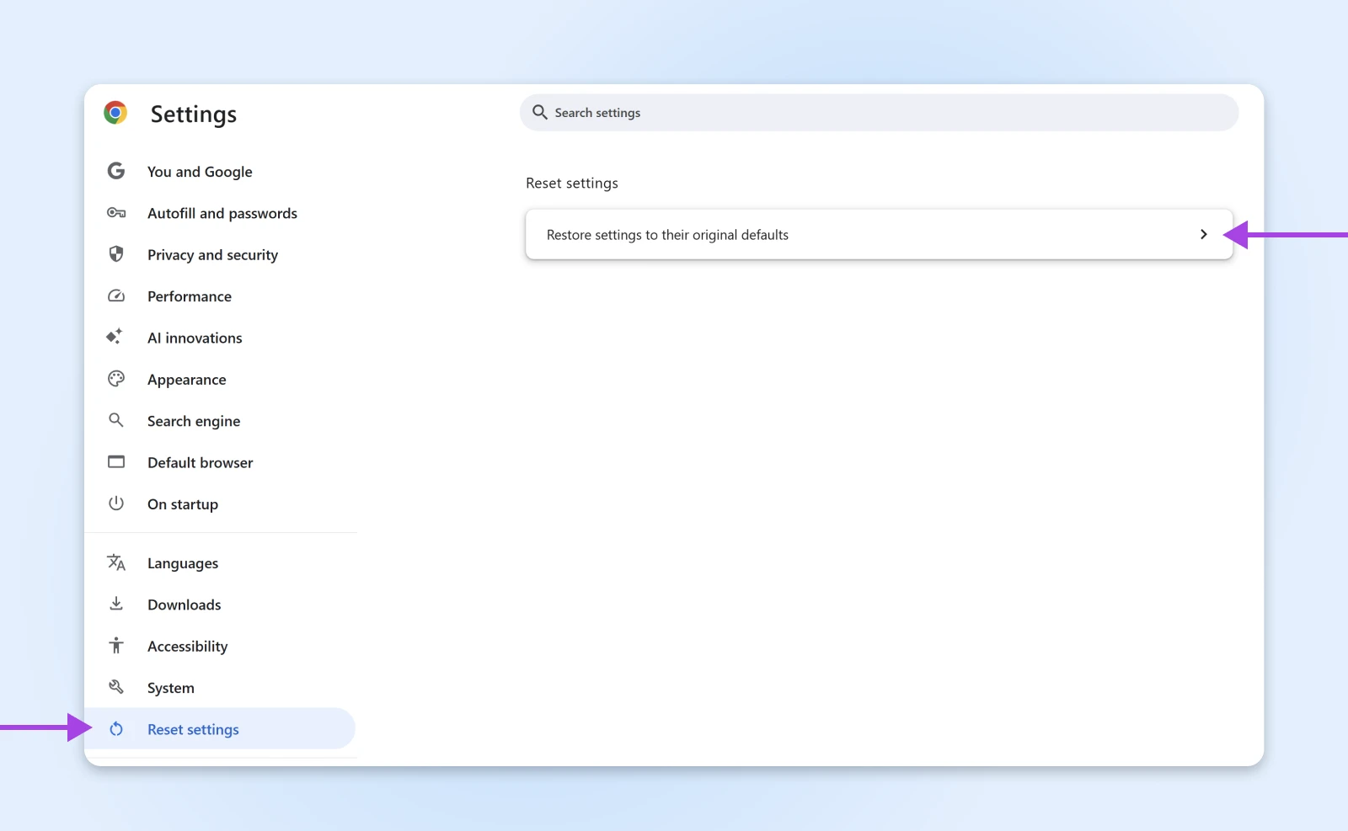Viewport: 1348px width, 831px height.
Task: Click the Search settings input field
Action: click(885, 113)
